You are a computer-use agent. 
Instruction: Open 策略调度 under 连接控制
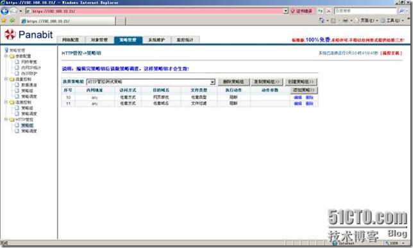tap(29, 114)
